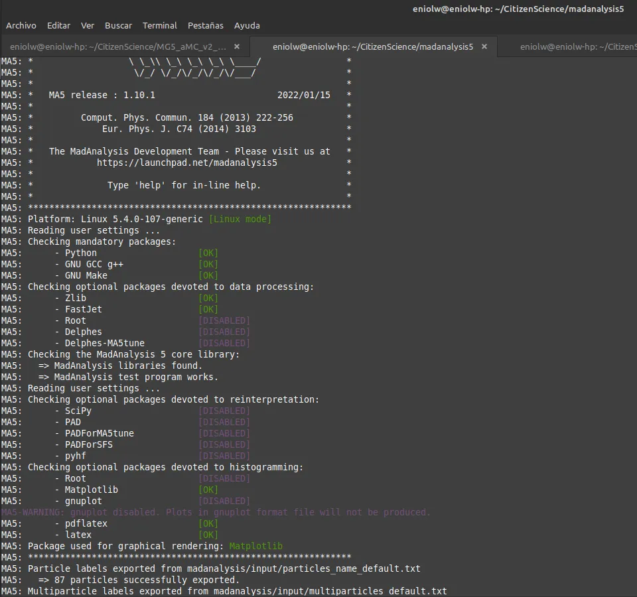
Task: Click the date 2022/01/15
Action: (304, 95)
